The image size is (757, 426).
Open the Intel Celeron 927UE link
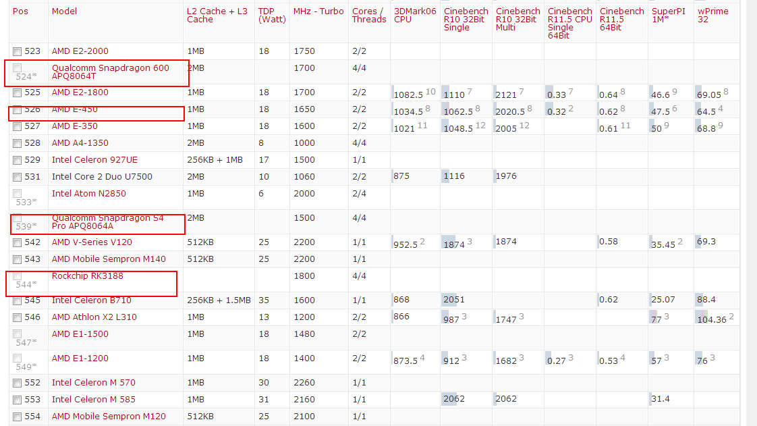pos(94,160)
